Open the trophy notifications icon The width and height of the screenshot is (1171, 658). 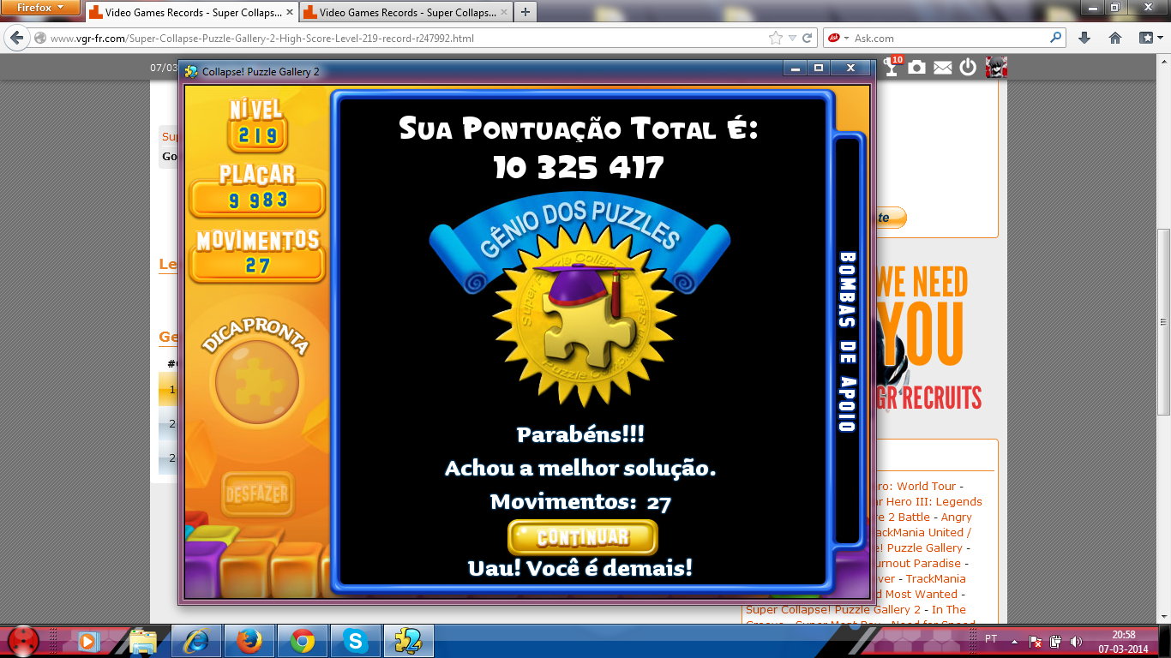point(892,67)
